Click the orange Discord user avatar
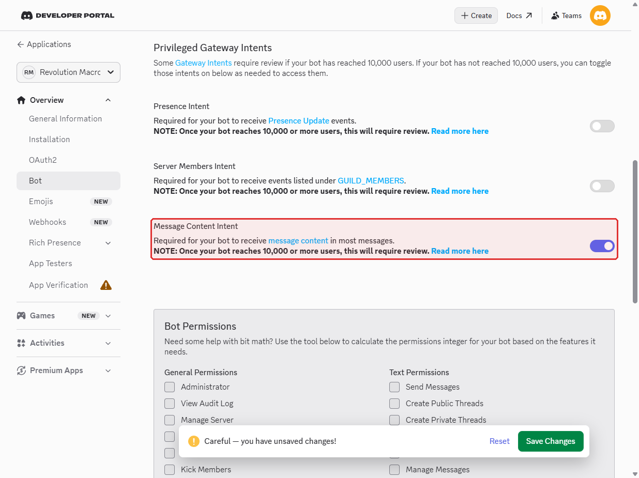This screenshot has height=478, width=639. 600,16
